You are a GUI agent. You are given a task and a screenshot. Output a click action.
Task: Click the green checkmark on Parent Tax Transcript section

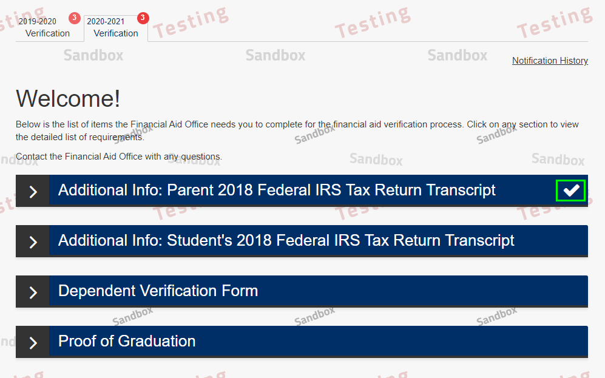pyautogui.click(x=570, y=190)
